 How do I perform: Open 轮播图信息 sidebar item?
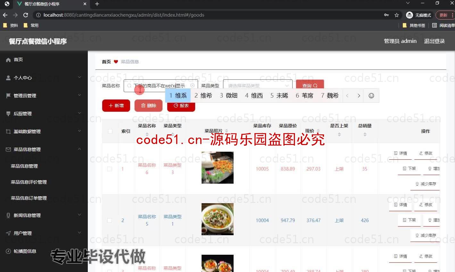44,251
